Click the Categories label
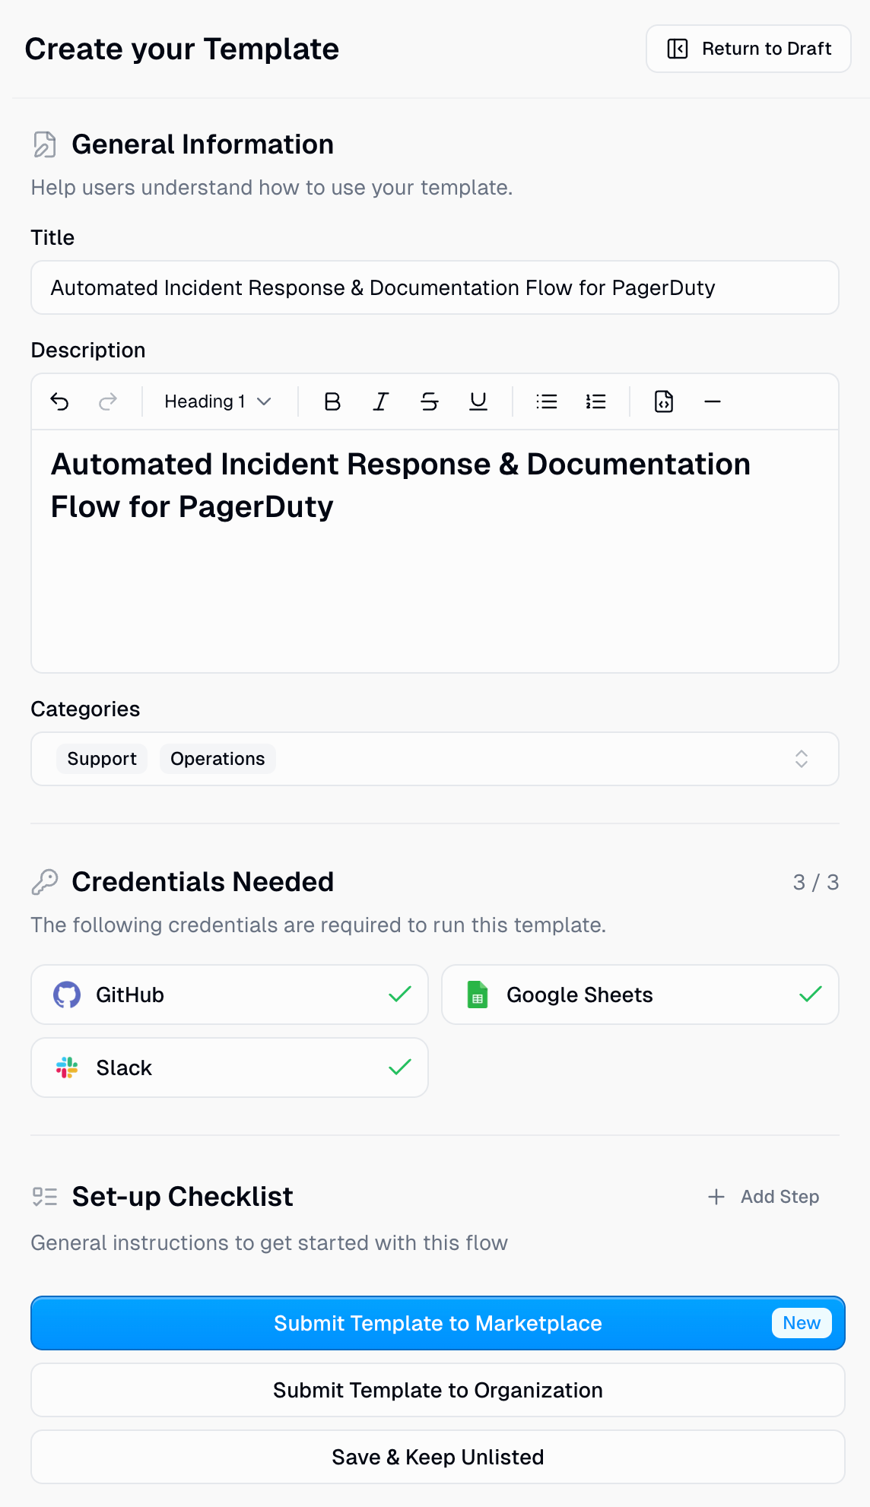 85,709
